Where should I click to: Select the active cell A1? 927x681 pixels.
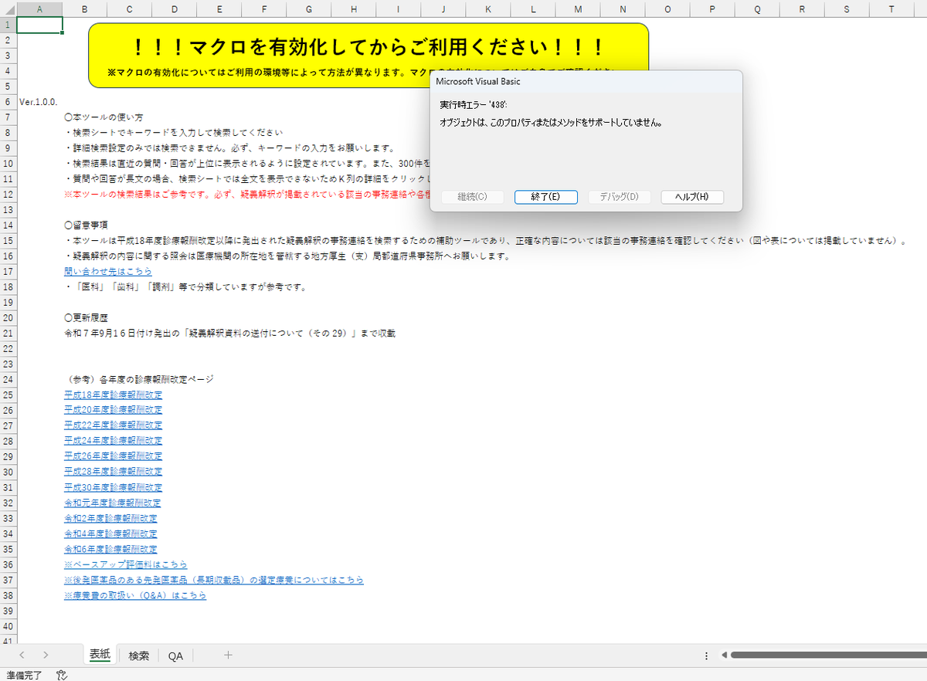pos(39,25)
